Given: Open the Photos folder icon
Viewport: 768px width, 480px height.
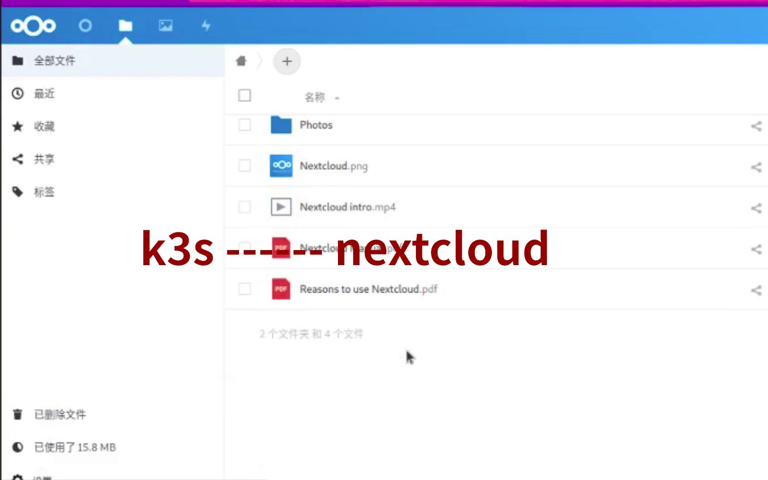Looking at the screenshot, I should point(281,125).
